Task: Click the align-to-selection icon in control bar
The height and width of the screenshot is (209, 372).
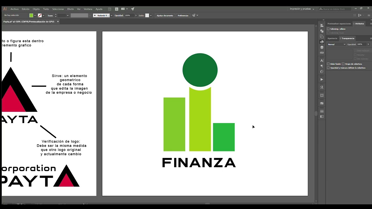Action: 360,15
